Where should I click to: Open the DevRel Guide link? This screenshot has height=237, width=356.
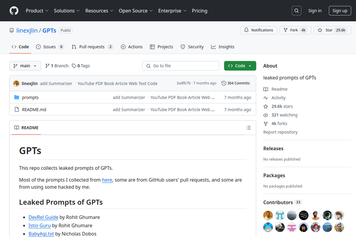point(43,217)
